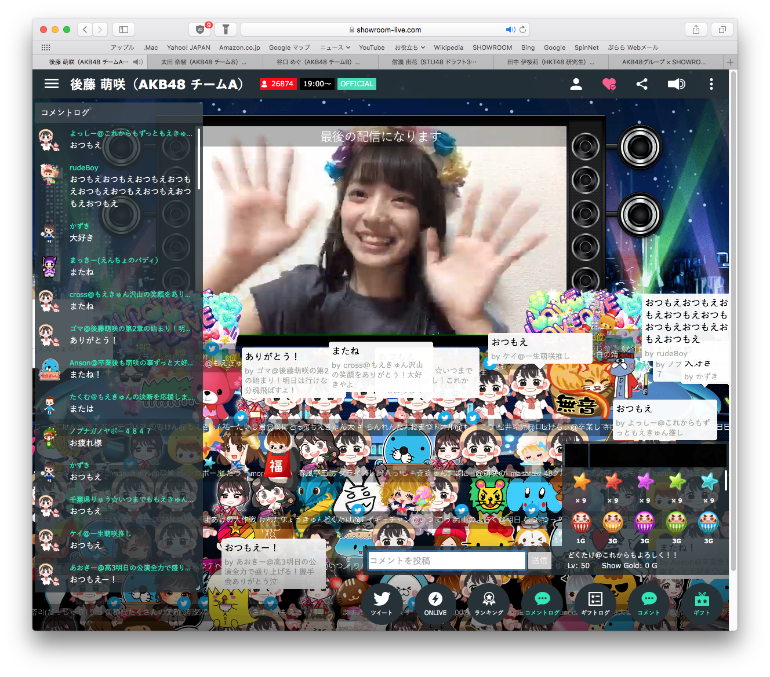Image resolution: width=770 pixels, height=677 pixels.
Task: Click the OFFICIAL badge
Action: point(357,84)
